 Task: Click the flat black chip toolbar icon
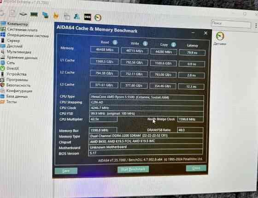[x=23, y=14]
